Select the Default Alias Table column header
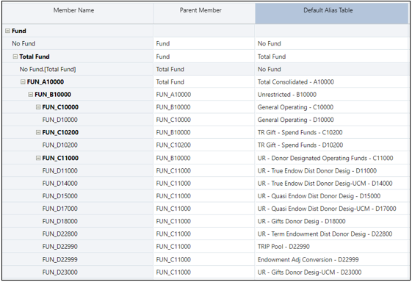Viewport: 412px width, 282px height. pos(332,13)
